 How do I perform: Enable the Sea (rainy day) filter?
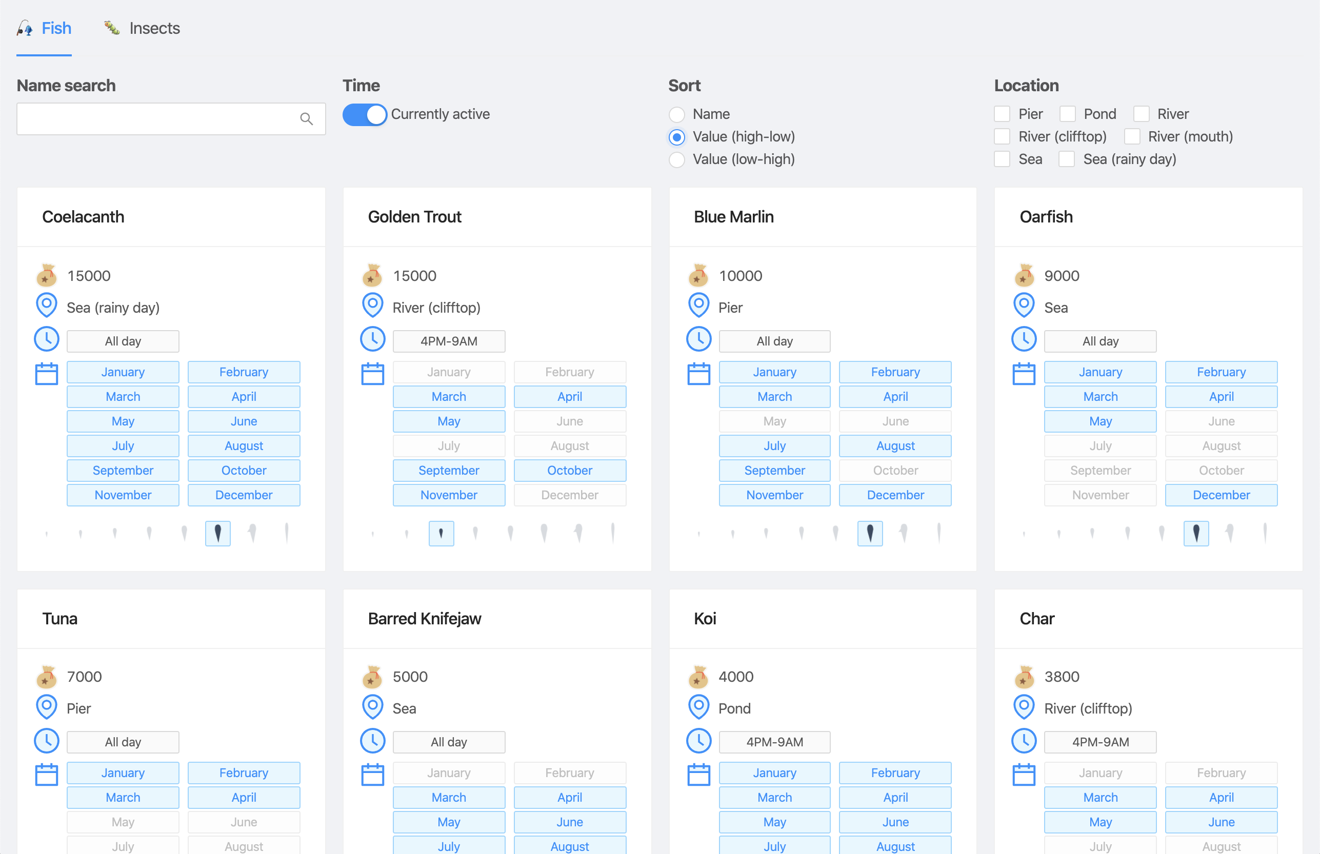pos(1067,160)
